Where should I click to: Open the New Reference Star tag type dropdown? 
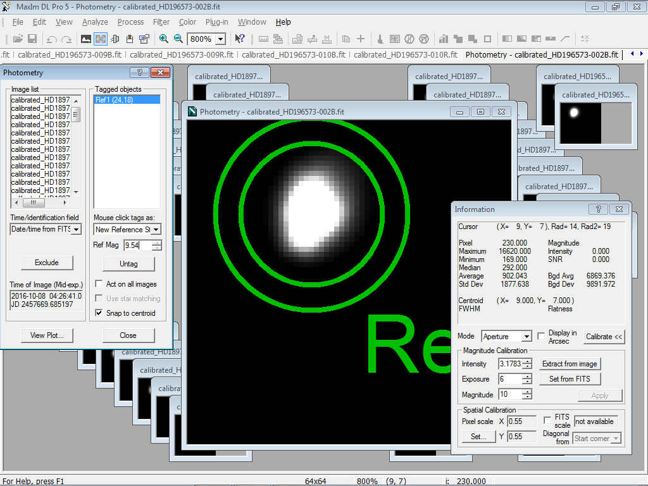[x=156, y=229]
